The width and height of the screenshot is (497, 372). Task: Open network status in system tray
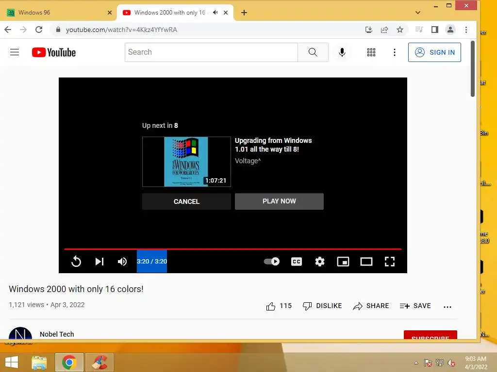(x=440, y=363)
